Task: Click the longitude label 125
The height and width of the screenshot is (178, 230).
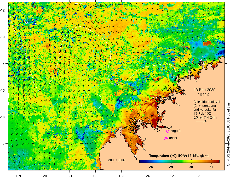Action: pyautogui.click(x=173, y=176)
